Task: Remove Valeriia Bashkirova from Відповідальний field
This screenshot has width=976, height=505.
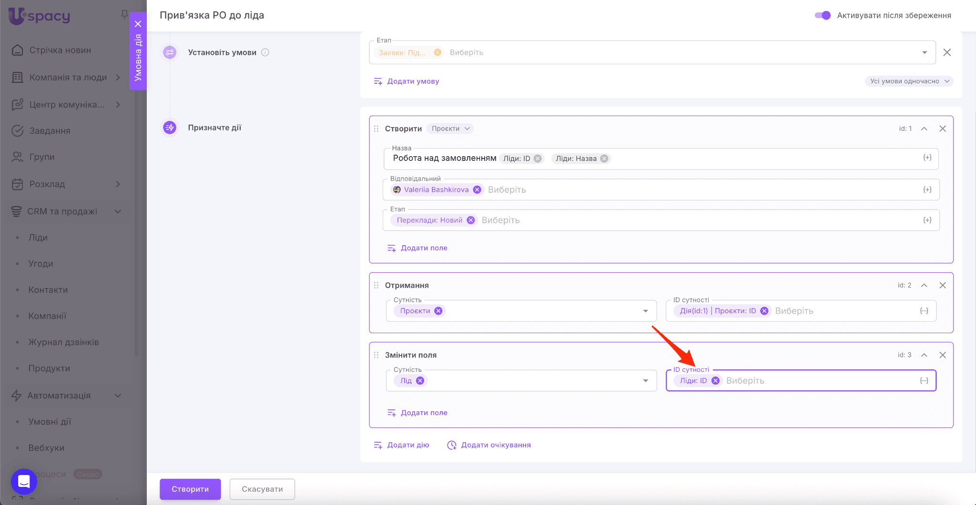Action: 477,189
